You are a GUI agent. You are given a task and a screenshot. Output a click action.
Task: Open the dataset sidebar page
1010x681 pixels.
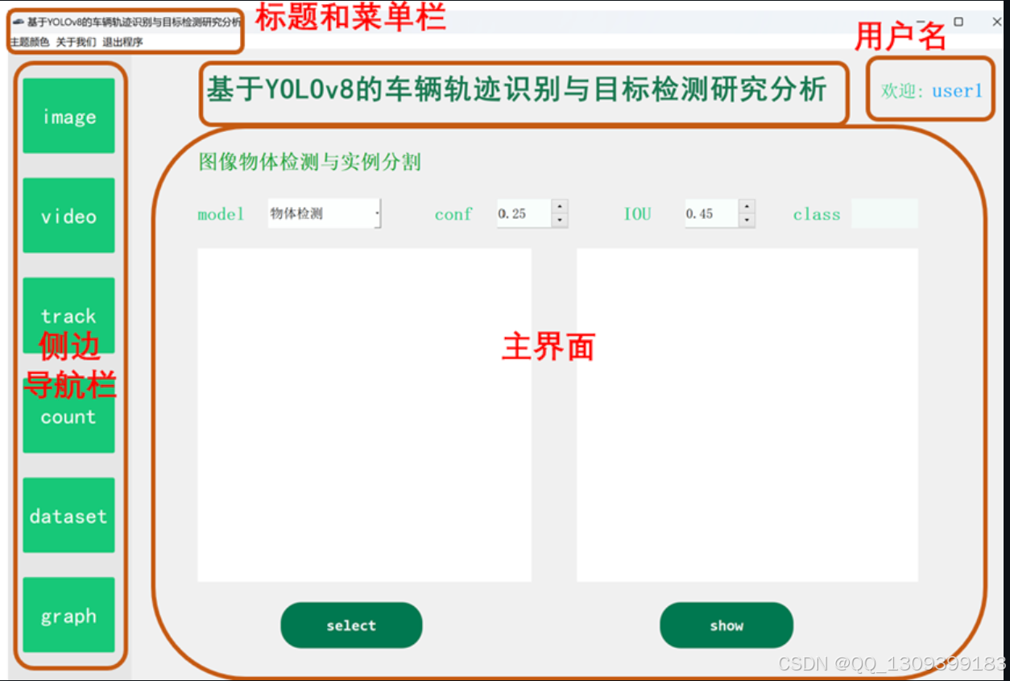68,515
